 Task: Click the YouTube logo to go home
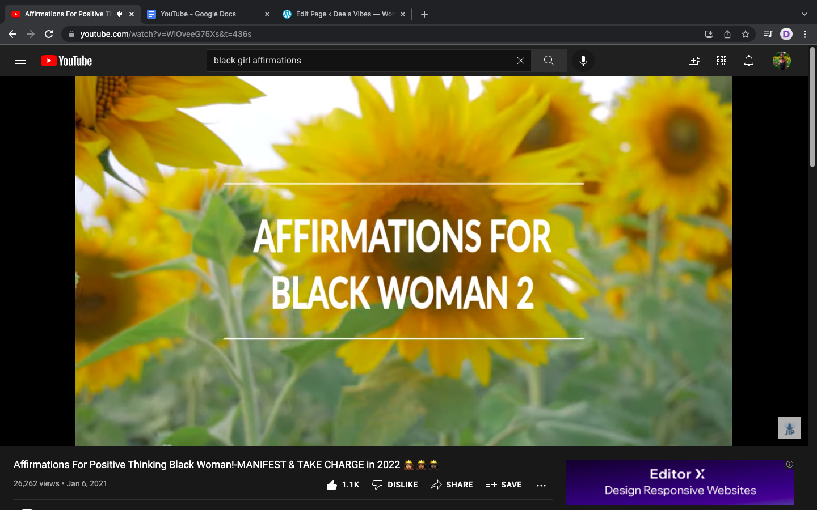pyautogui.click(x=66, y=61)
